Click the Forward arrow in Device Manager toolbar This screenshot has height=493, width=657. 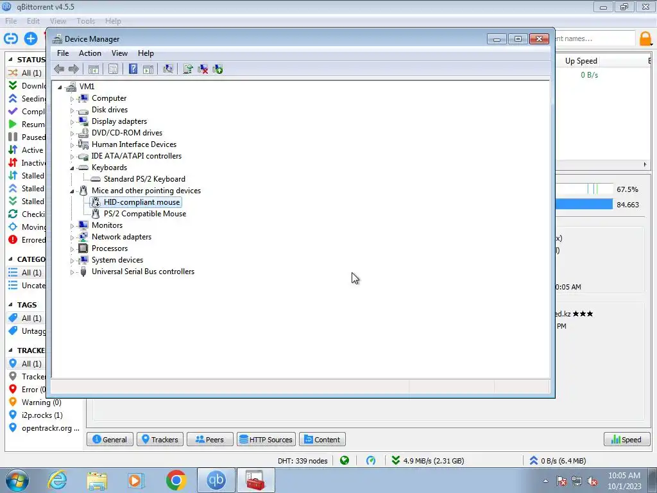[x=74, y=69]
